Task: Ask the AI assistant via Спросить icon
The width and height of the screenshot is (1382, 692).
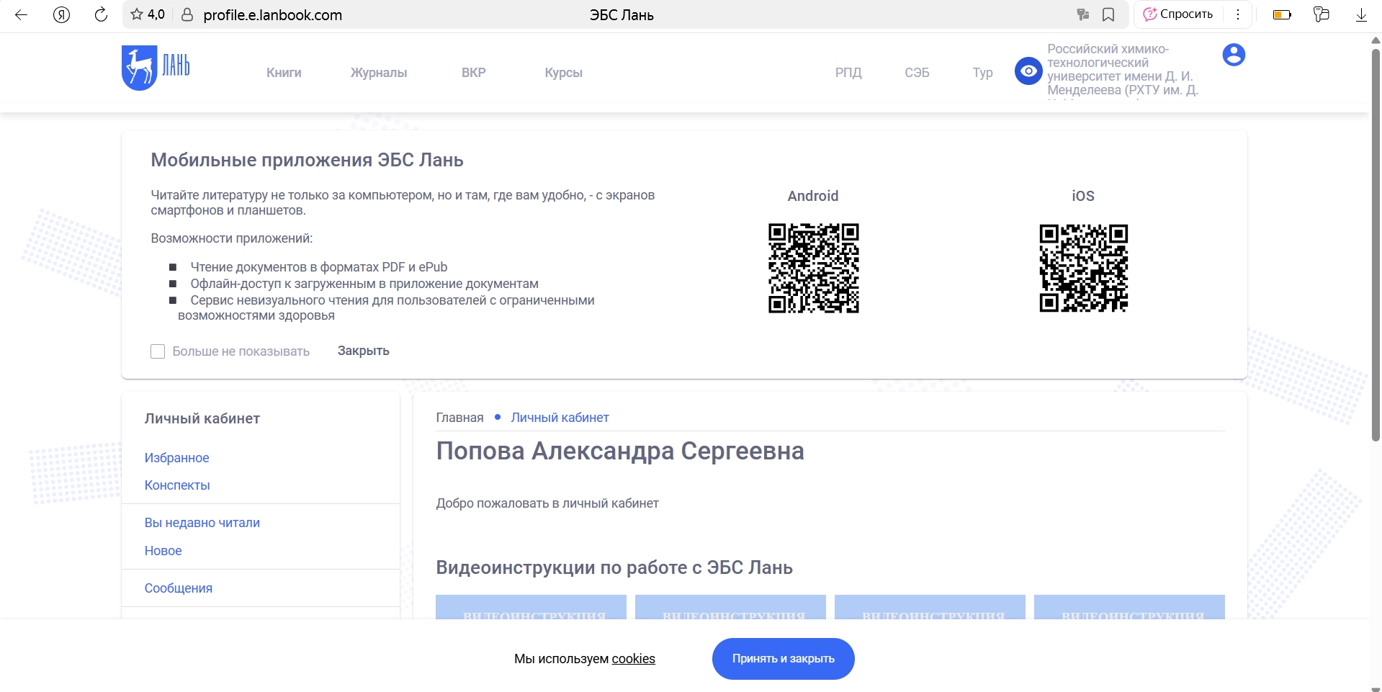Action: pos(1177,14)
